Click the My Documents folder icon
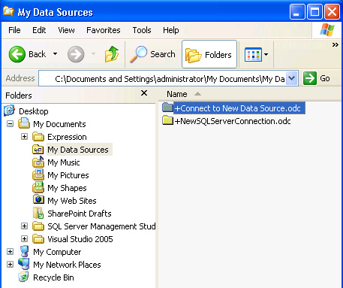 point(24,123)
